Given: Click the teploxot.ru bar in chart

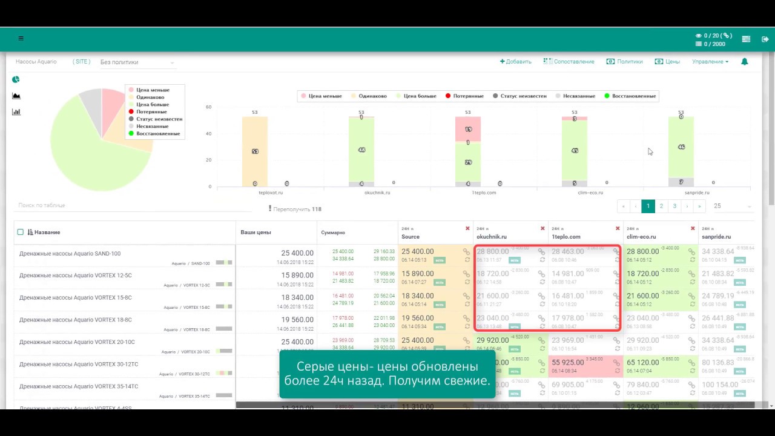Looking at the screenshot, I should coord(254,151).
